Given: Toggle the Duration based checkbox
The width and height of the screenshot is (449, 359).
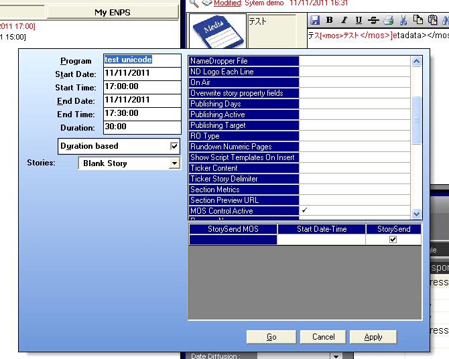Looking at the screenshot, I should click(174, 146).
